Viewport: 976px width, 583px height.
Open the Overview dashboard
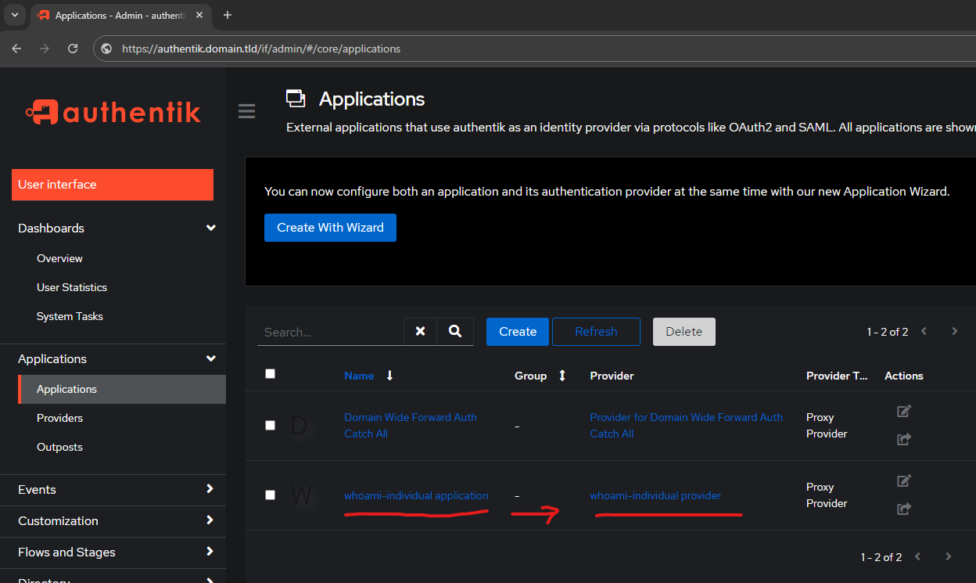pyautogui.click(x=59, y=258)
